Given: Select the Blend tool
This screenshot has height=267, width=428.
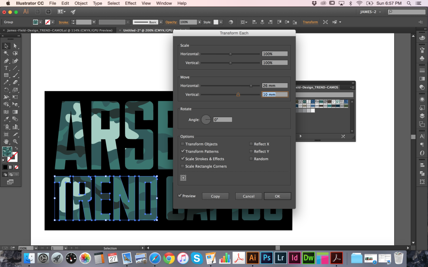Looking at the screenshot, I should 15,119.
